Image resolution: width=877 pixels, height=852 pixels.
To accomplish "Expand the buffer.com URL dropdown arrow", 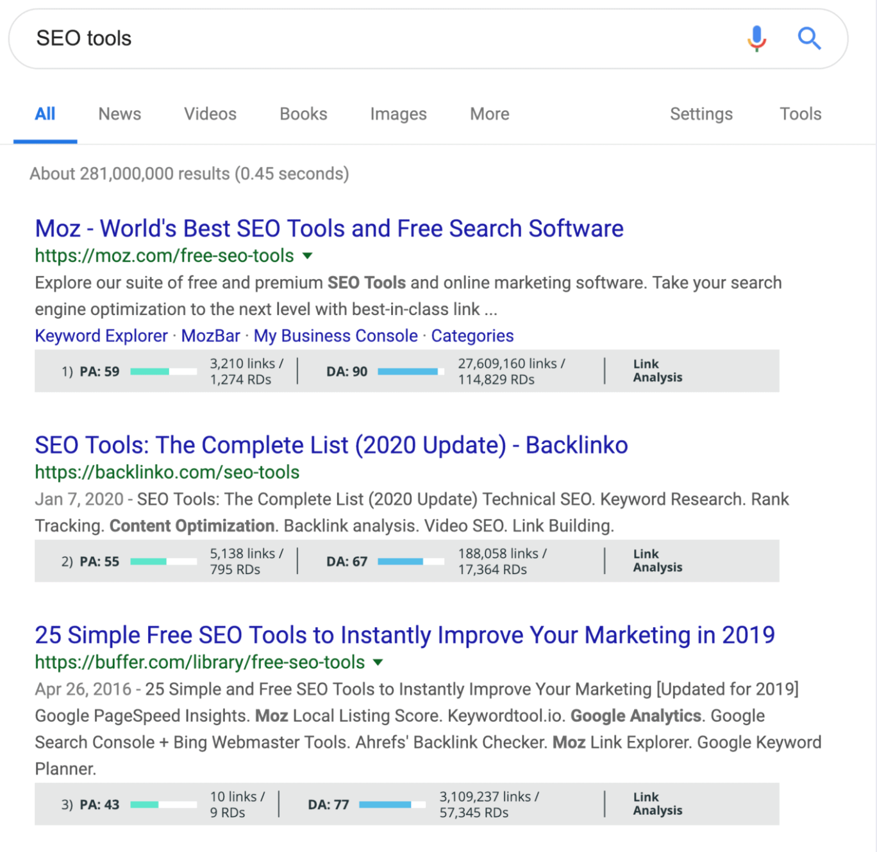I will (x=378, y=662).
